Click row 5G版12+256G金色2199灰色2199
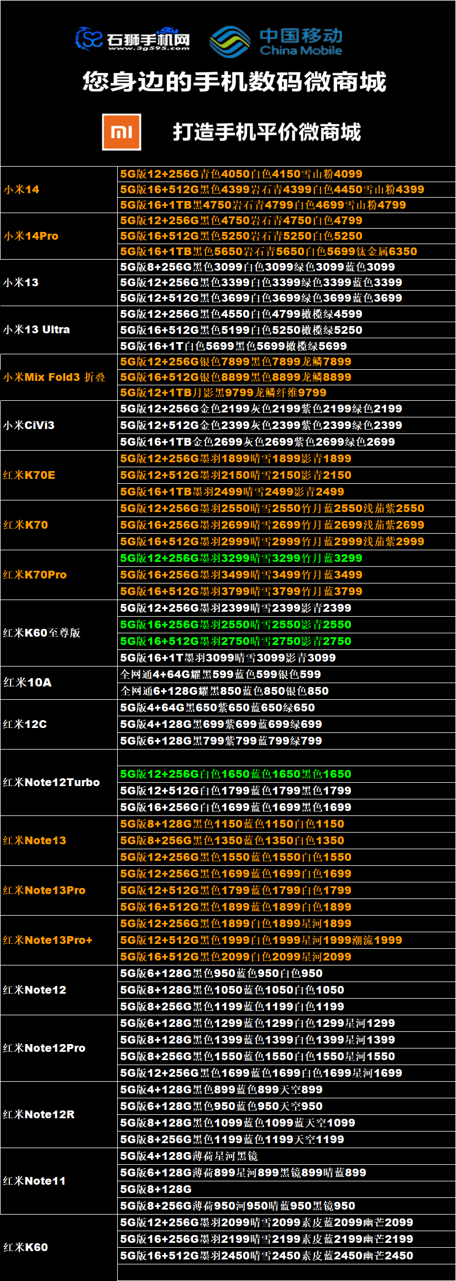Image resolution: width=456 pixels, height=1281 pixels. pos(286,409)
